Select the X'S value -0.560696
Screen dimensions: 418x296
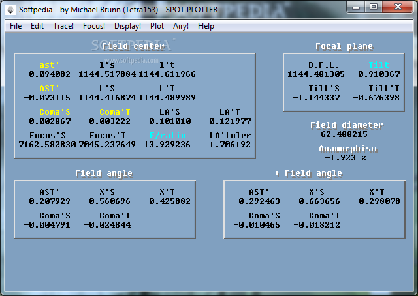coord(107,201)
